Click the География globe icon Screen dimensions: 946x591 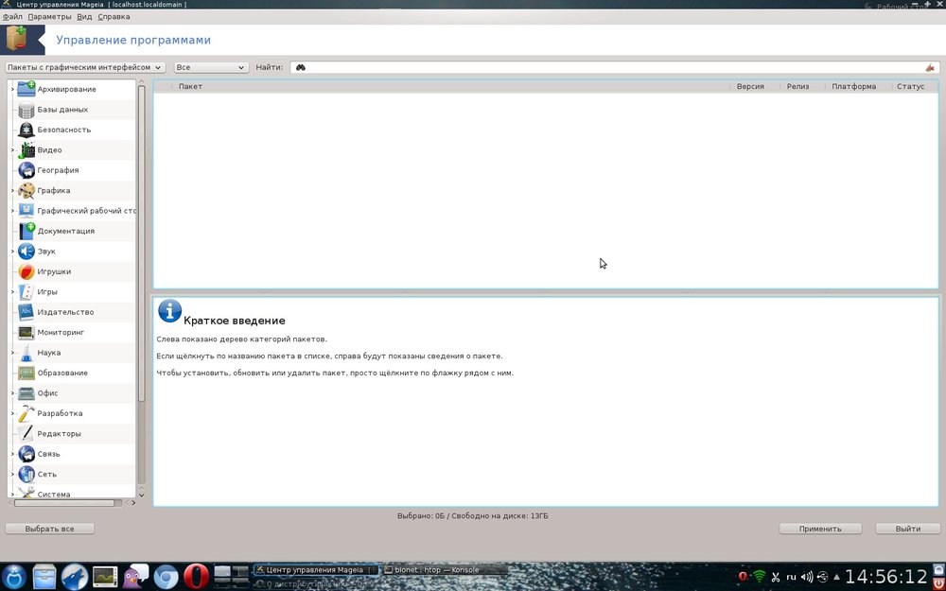[26, 170]
